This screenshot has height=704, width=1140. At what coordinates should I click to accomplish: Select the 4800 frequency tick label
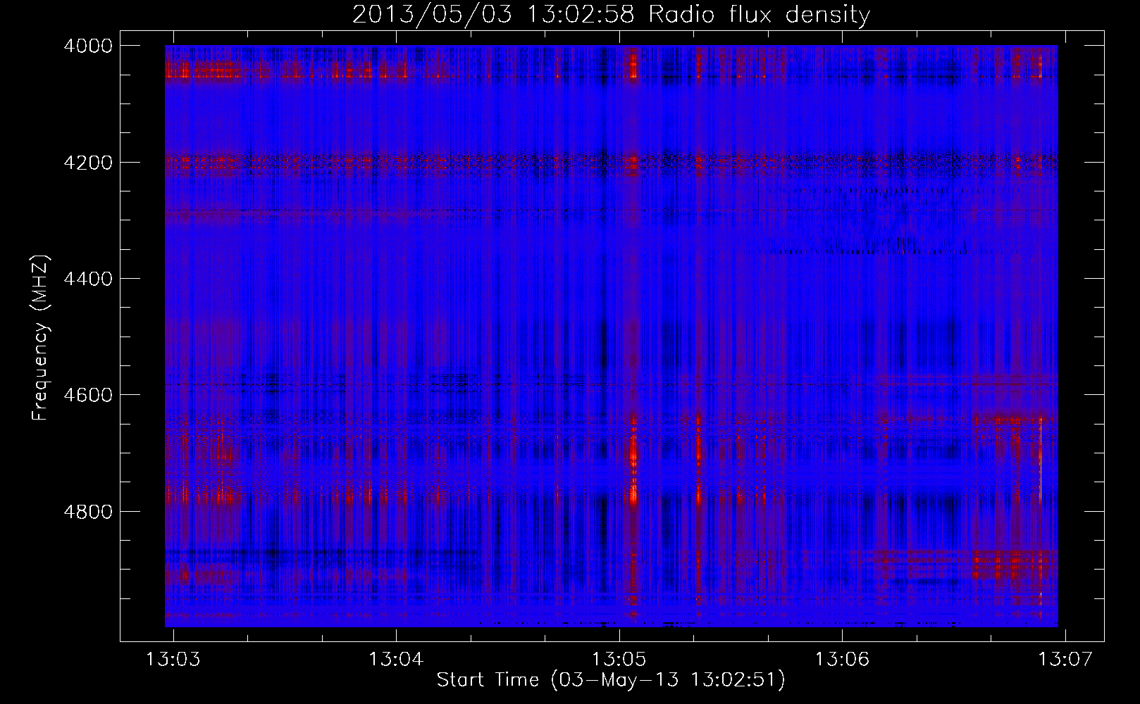88,512
